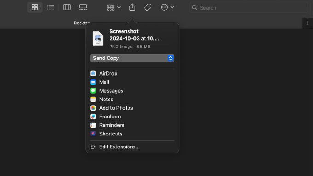Choose Add to Photos

tap(132, 108)
